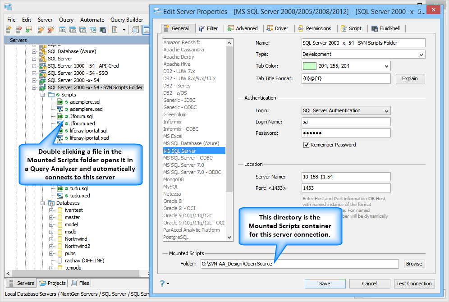Open the single Query Analyzer toolbar icon

[x=63, y=29]
